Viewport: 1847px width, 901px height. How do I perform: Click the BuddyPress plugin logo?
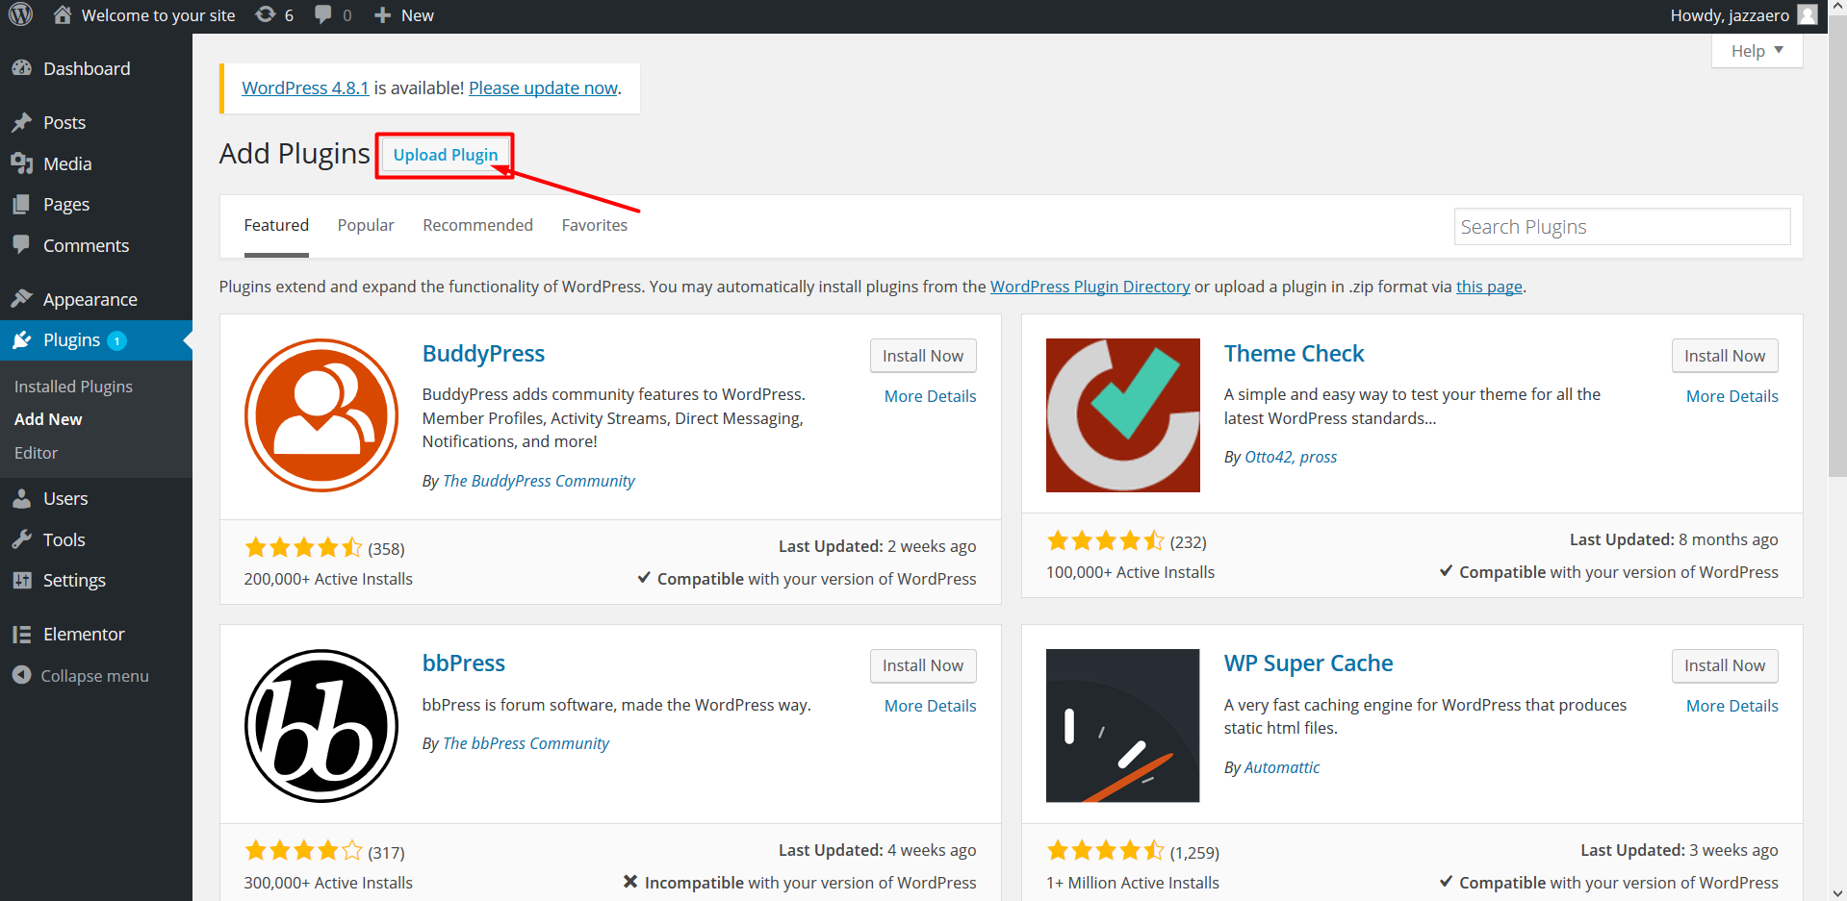321,415
